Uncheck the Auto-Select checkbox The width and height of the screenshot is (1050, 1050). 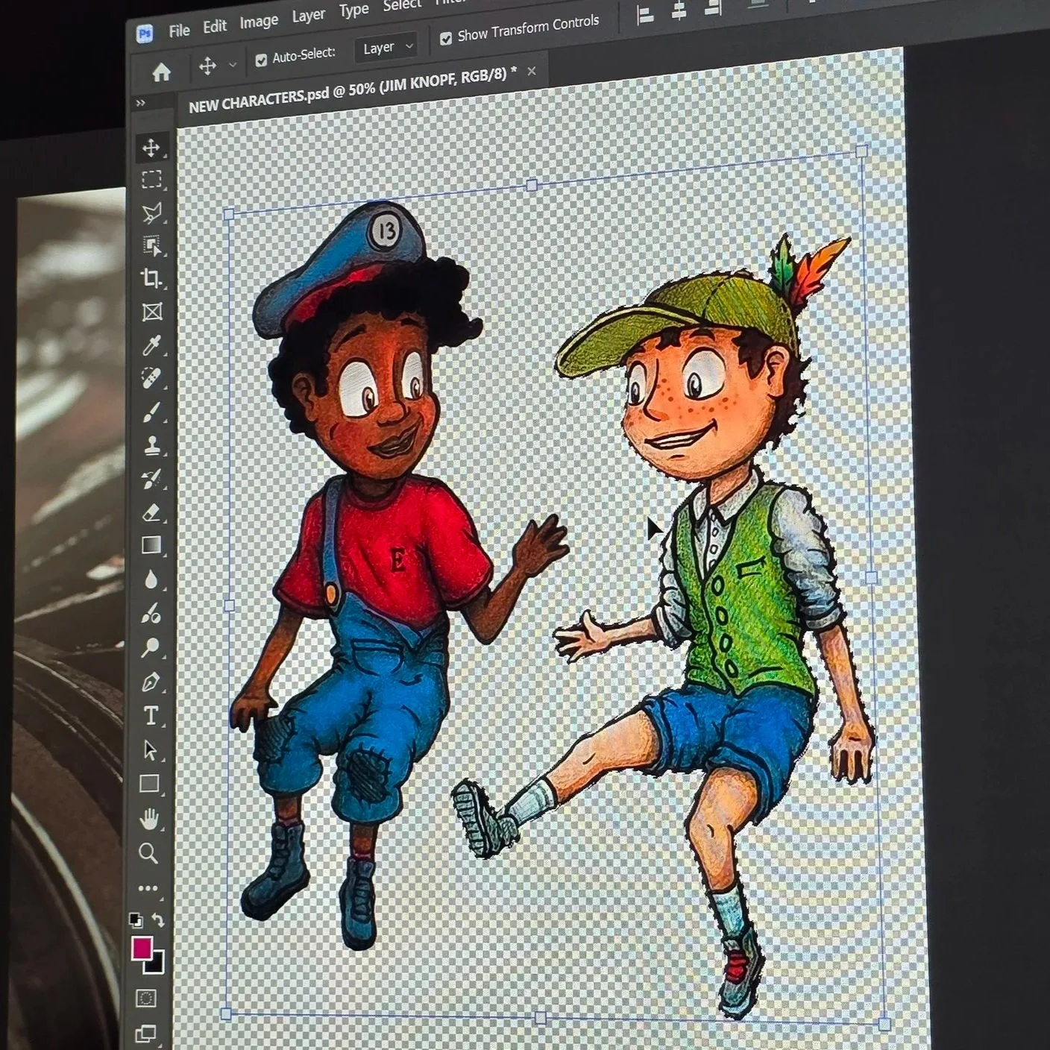pyautogui.click(x=261, y=60)
